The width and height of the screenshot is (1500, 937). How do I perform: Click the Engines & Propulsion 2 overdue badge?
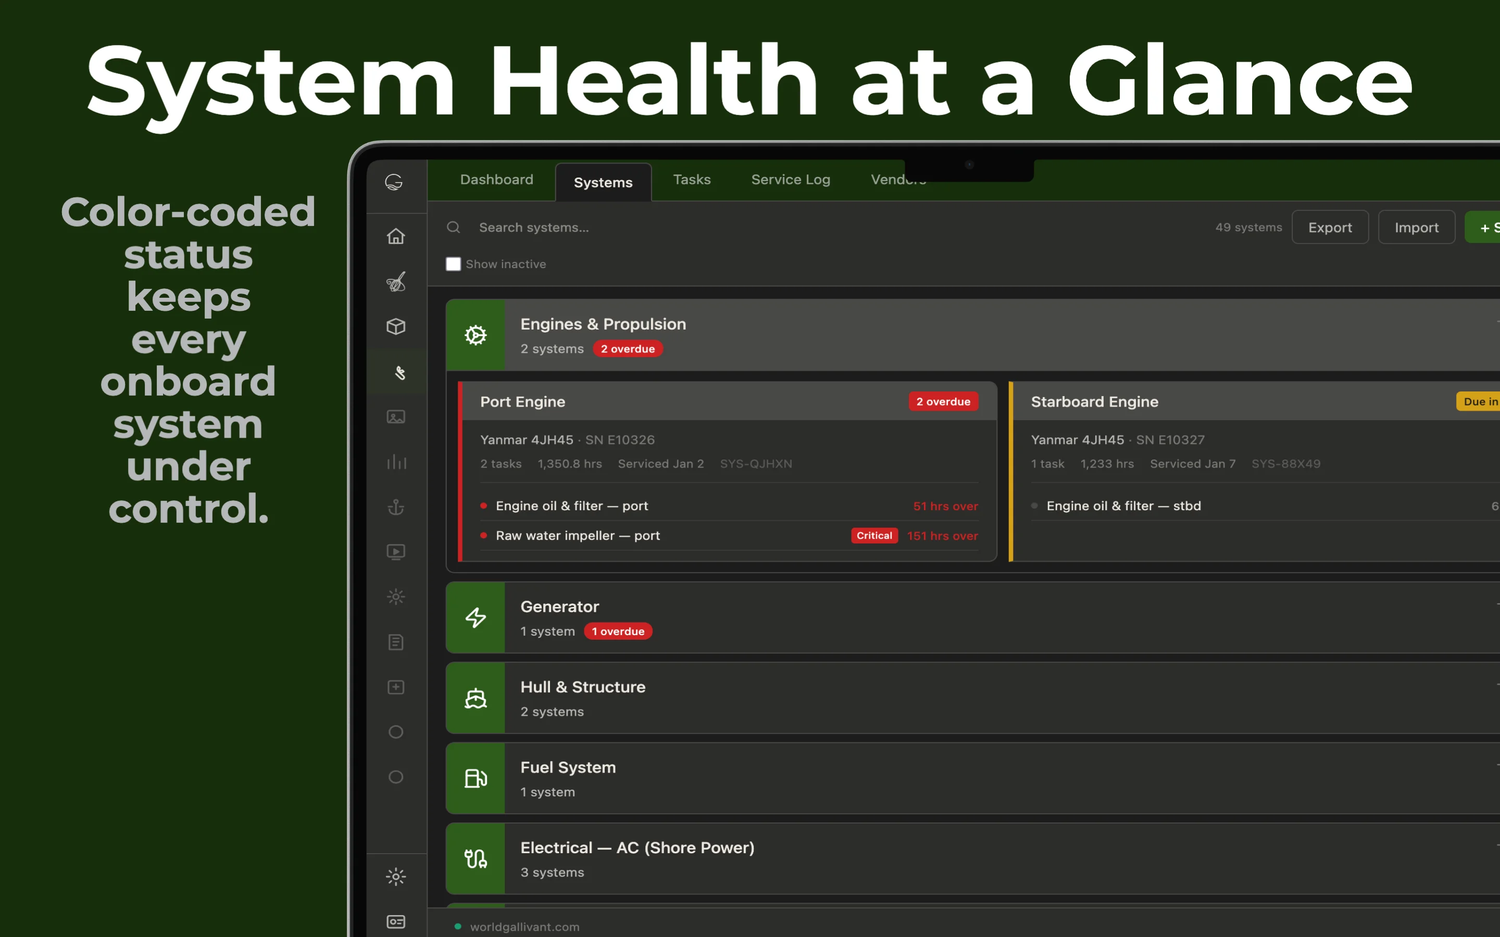[x=627, y=349]
